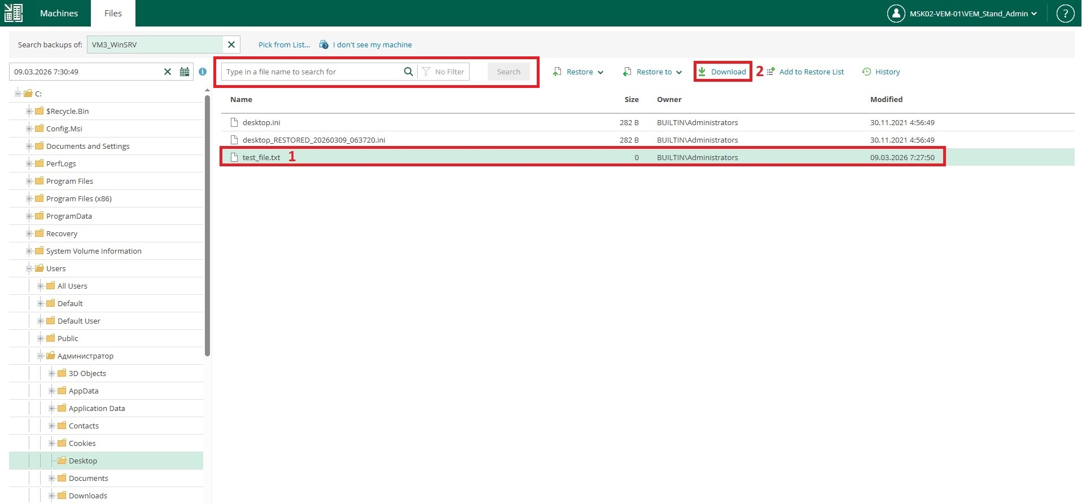Screen dimensions: 1082x504
Task: Click the file icon beside test_file.txt
Action: coord(234,157)
